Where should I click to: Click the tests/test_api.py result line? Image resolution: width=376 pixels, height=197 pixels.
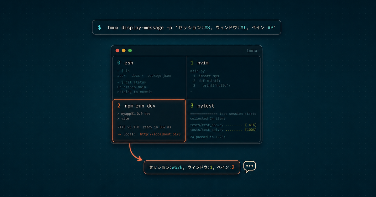coord(223,130)
